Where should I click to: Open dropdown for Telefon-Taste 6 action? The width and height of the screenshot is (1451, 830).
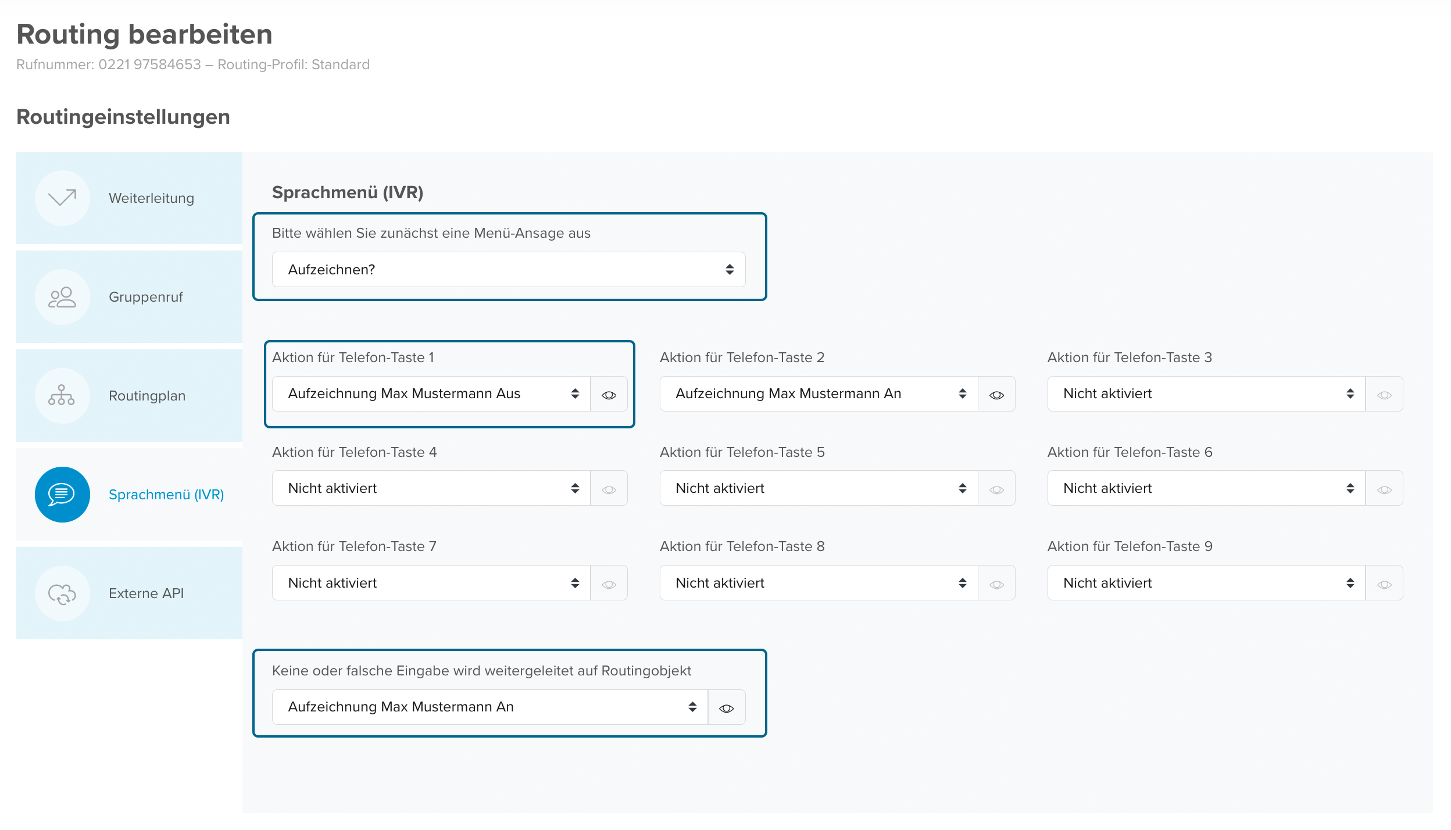point(1206,488)
